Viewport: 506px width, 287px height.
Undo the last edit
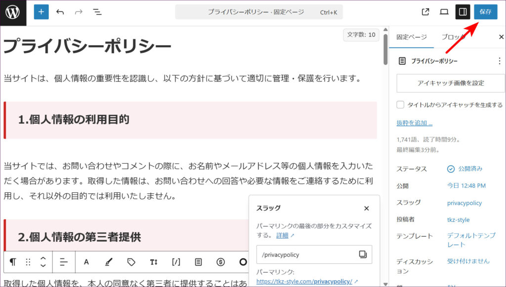[60, 12]
